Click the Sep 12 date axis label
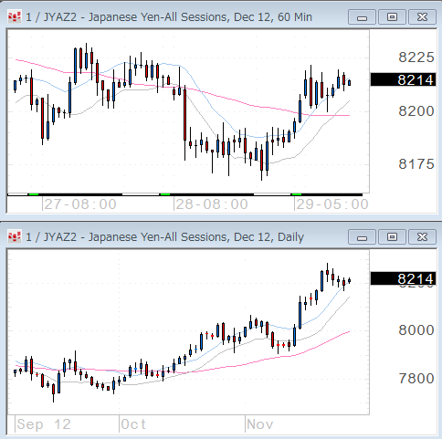This screenshot has height=439, width=442. coord(44,424)
